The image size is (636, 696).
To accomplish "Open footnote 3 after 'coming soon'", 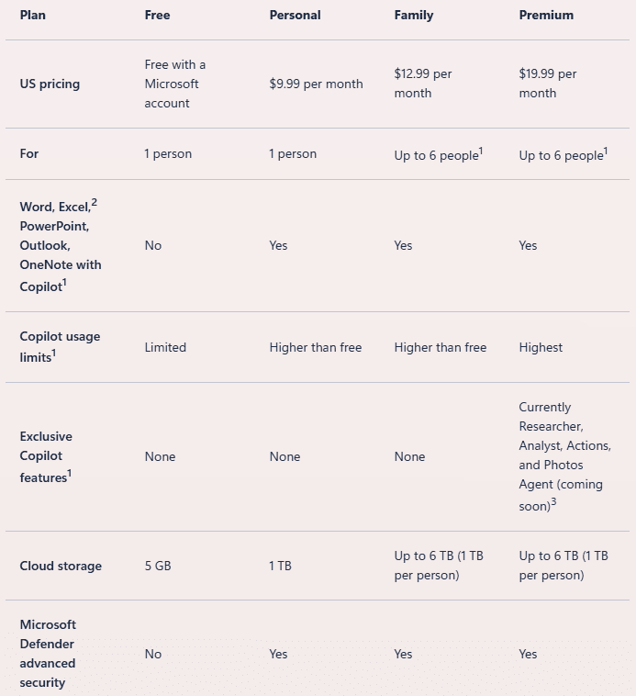I will click(553, 502).
